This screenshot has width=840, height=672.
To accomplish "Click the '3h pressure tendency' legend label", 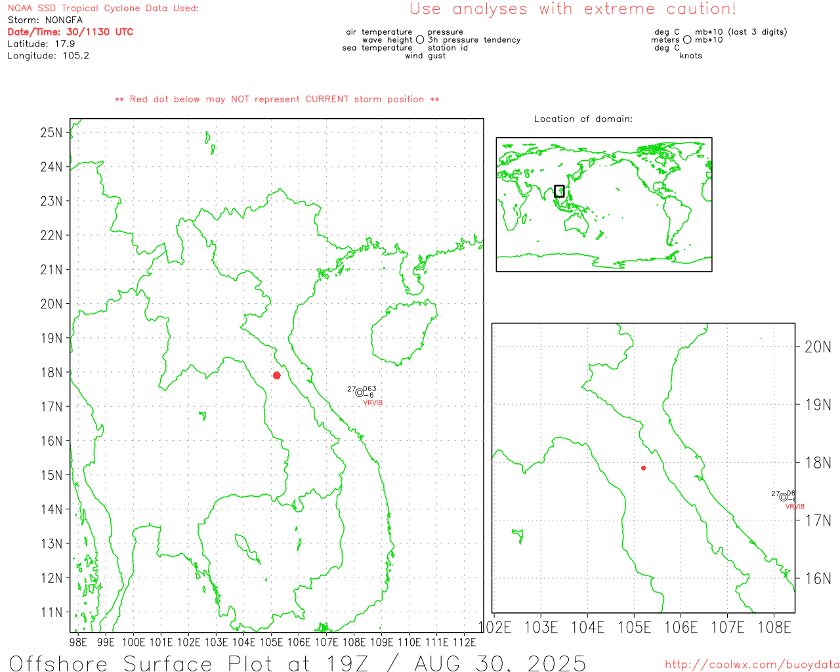I will pyautogui.click(x=474, y=39).
